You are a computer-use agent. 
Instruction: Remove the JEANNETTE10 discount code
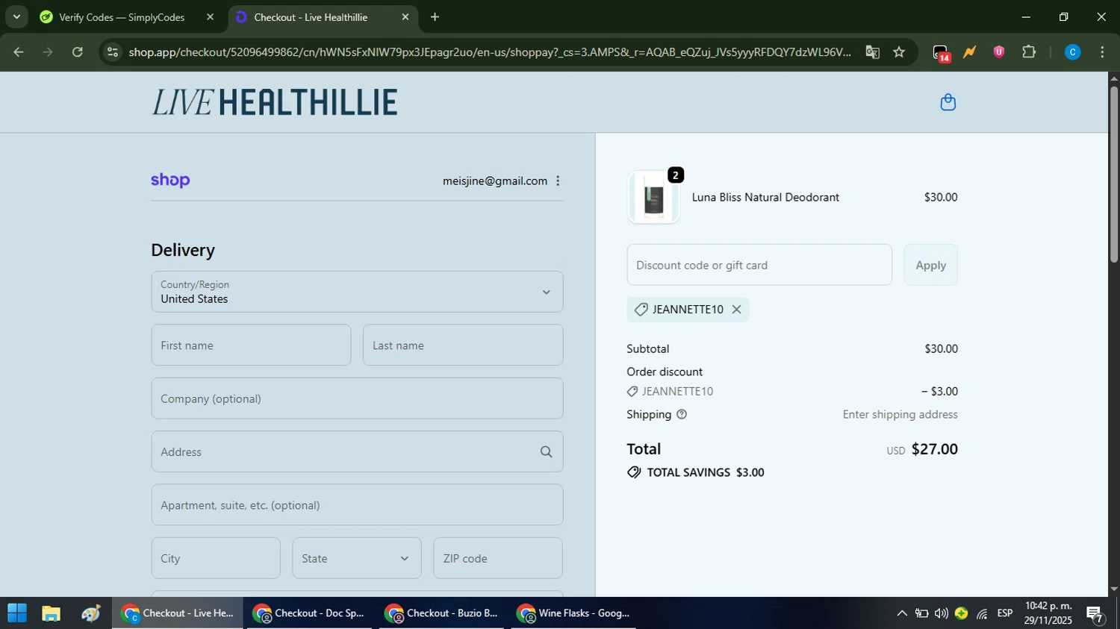736,309
